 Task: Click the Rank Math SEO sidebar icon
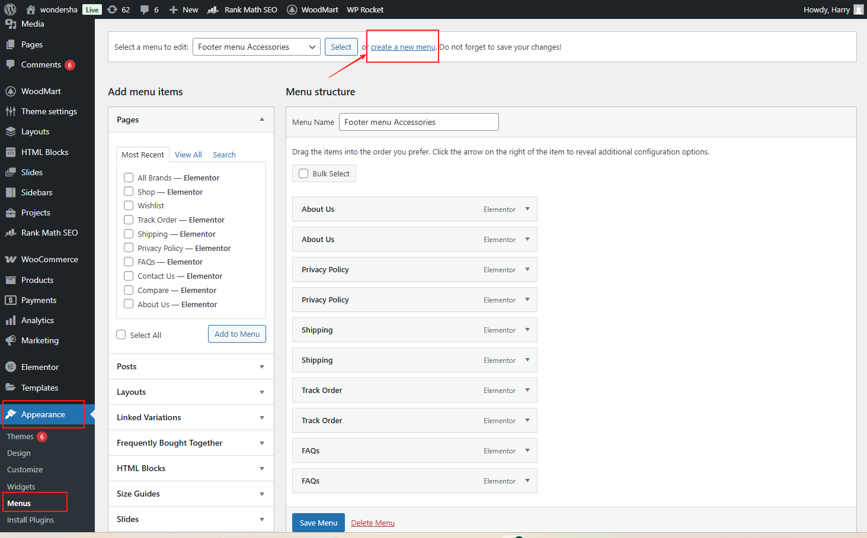coord(11,233)
